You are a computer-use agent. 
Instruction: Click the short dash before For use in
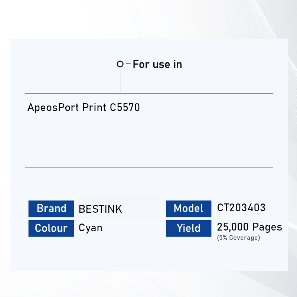coord(128,64)
